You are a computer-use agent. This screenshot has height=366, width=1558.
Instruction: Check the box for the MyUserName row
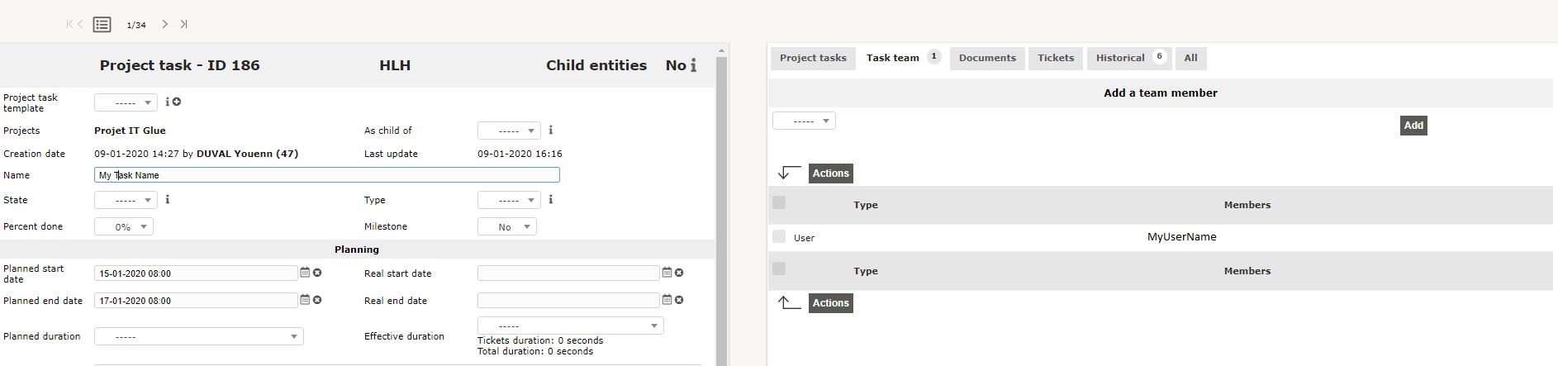coord(779,236)
